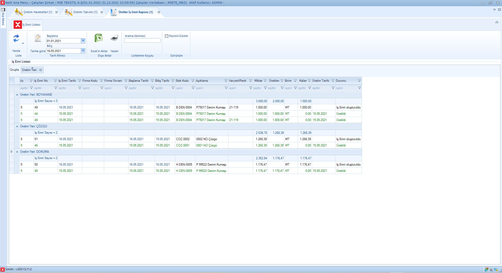Open filter icon on Stok Kodu column
Screen dimensions: 502x273
pyautogui.click(x=193, y=81)
